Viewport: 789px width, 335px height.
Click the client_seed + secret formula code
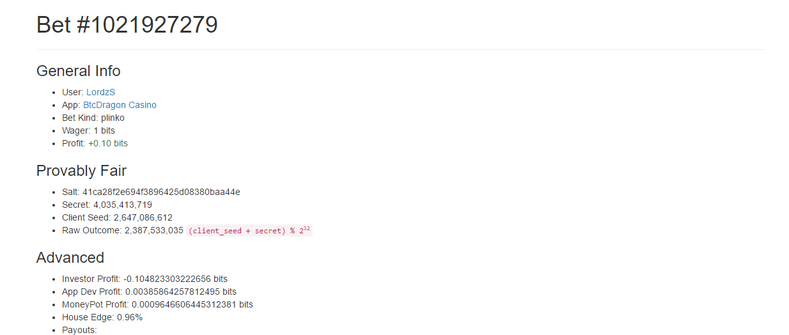click(249, 230)
